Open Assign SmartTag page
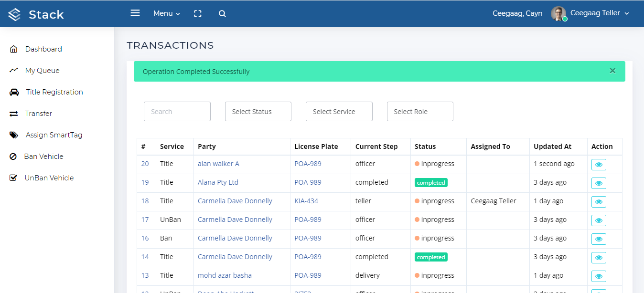644x293 pixels. point(54,135)
